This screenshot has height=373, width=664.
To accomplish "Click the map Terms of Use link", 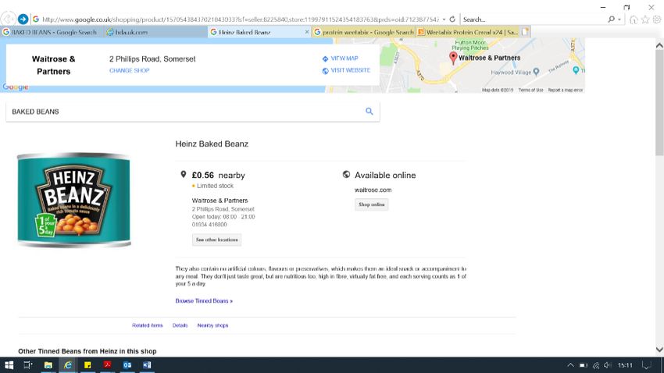I will point(530,90).
